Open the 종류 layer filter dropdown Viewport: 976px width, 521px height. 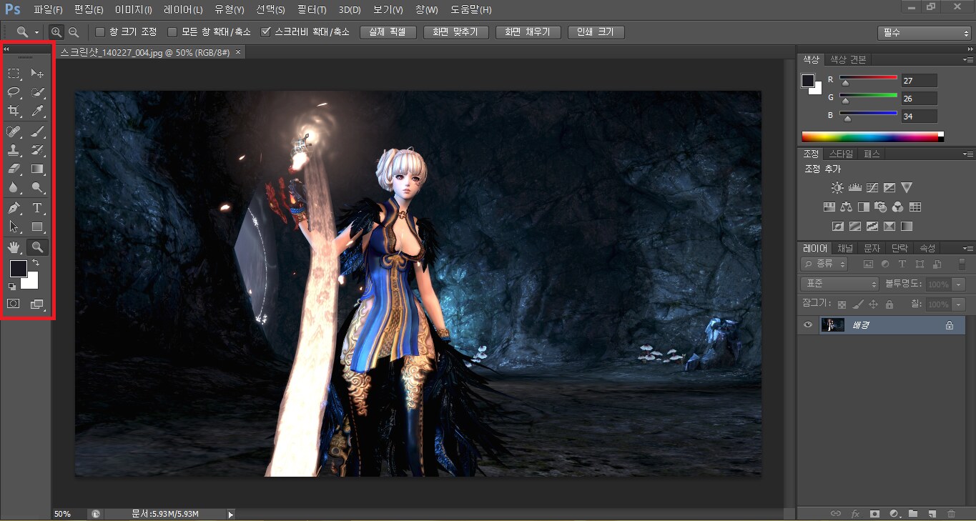click(824, 264)
